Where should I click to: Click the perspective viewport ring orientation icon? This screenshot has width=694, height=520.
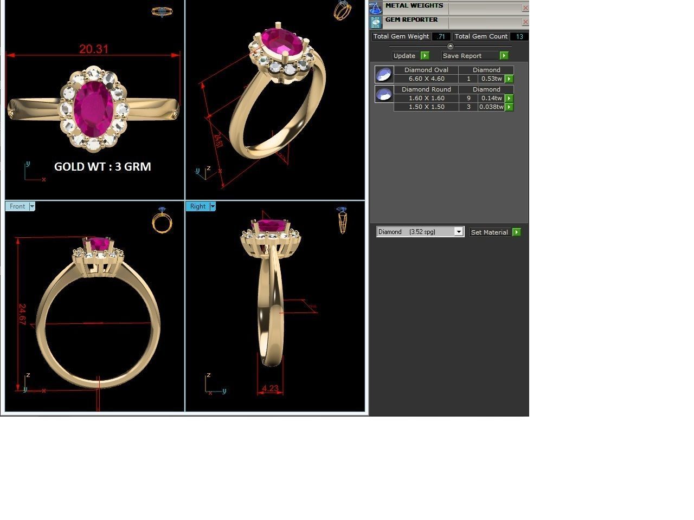click(x=342, y=10)
